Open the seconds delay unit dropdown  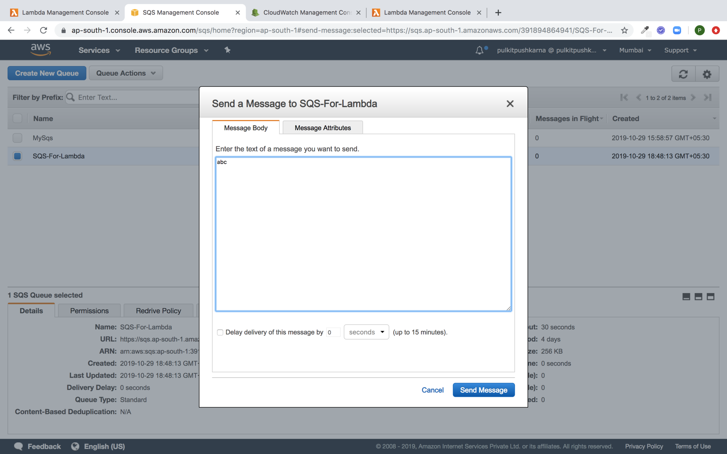pyautogui.click(x=366, y=332)
